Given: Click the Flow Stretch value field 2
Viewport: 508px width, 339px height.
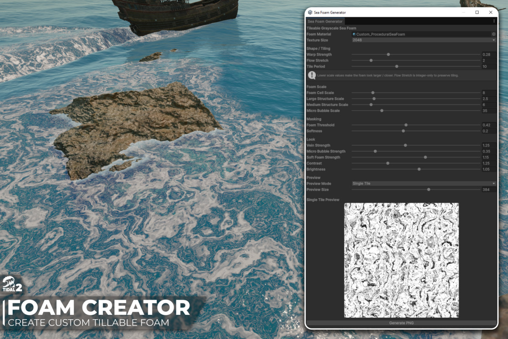Looking at the screenshot, I should pyautogui.click(x=489, y=61).
